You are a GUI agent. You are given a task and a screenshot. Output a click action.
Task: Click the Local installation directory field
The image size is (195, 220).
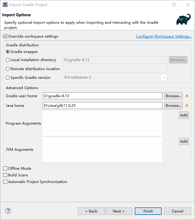coord(115,60)
